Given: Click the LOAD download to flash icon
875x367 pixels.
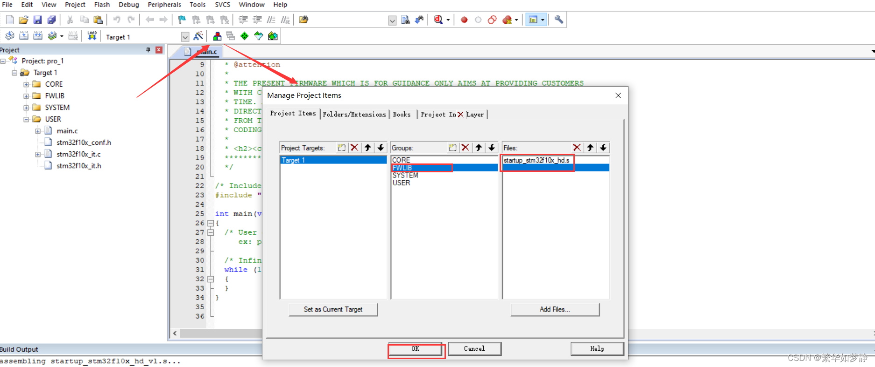Looking at the screenshot, I should tap(92, 36).
